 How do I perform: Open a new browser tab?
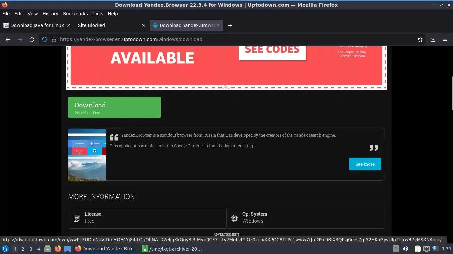coord(230,25)
